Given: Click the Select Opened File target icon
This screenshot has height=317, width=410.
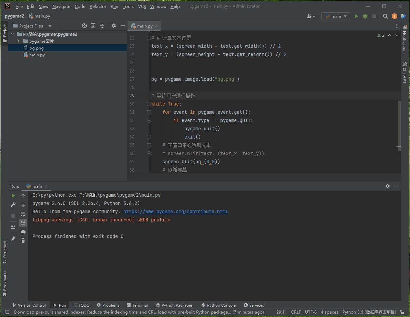Looking at the screenshot, I should click(84, 26).
